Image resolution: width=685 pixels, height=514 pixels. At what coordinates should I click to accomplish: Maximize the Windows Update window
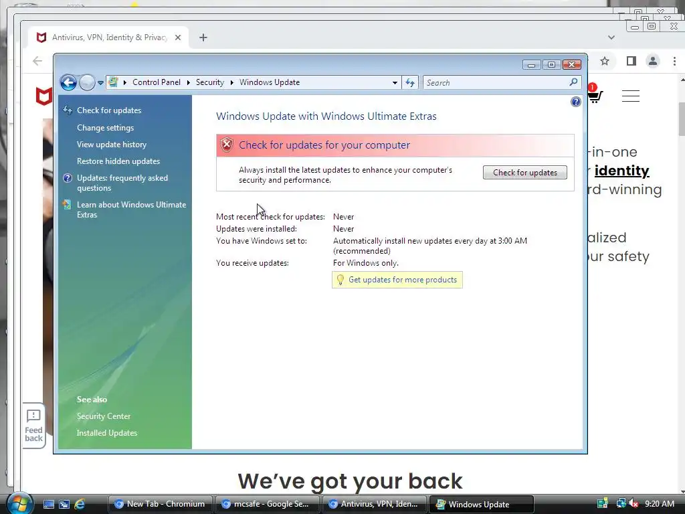551,65
